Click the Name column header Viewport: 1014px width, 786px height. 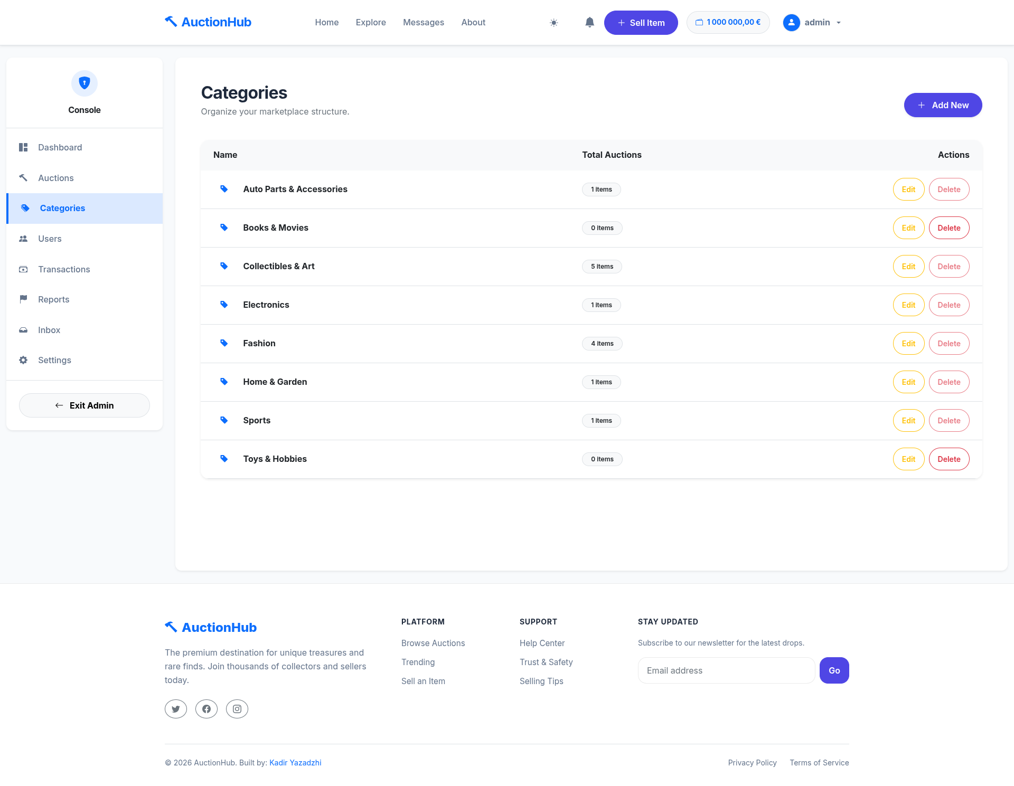[225, 155]
